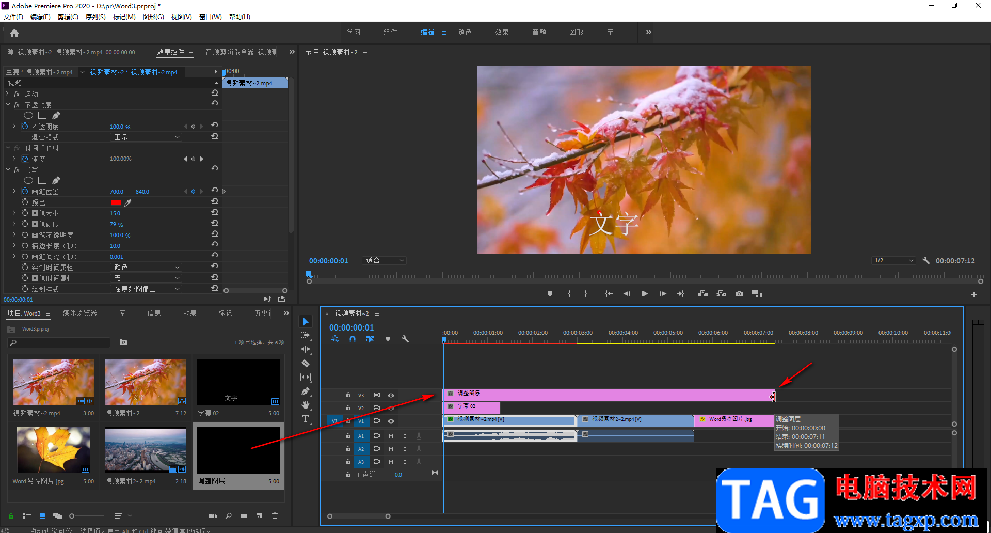Toggle linked selection in timeline

pos(370,339)
